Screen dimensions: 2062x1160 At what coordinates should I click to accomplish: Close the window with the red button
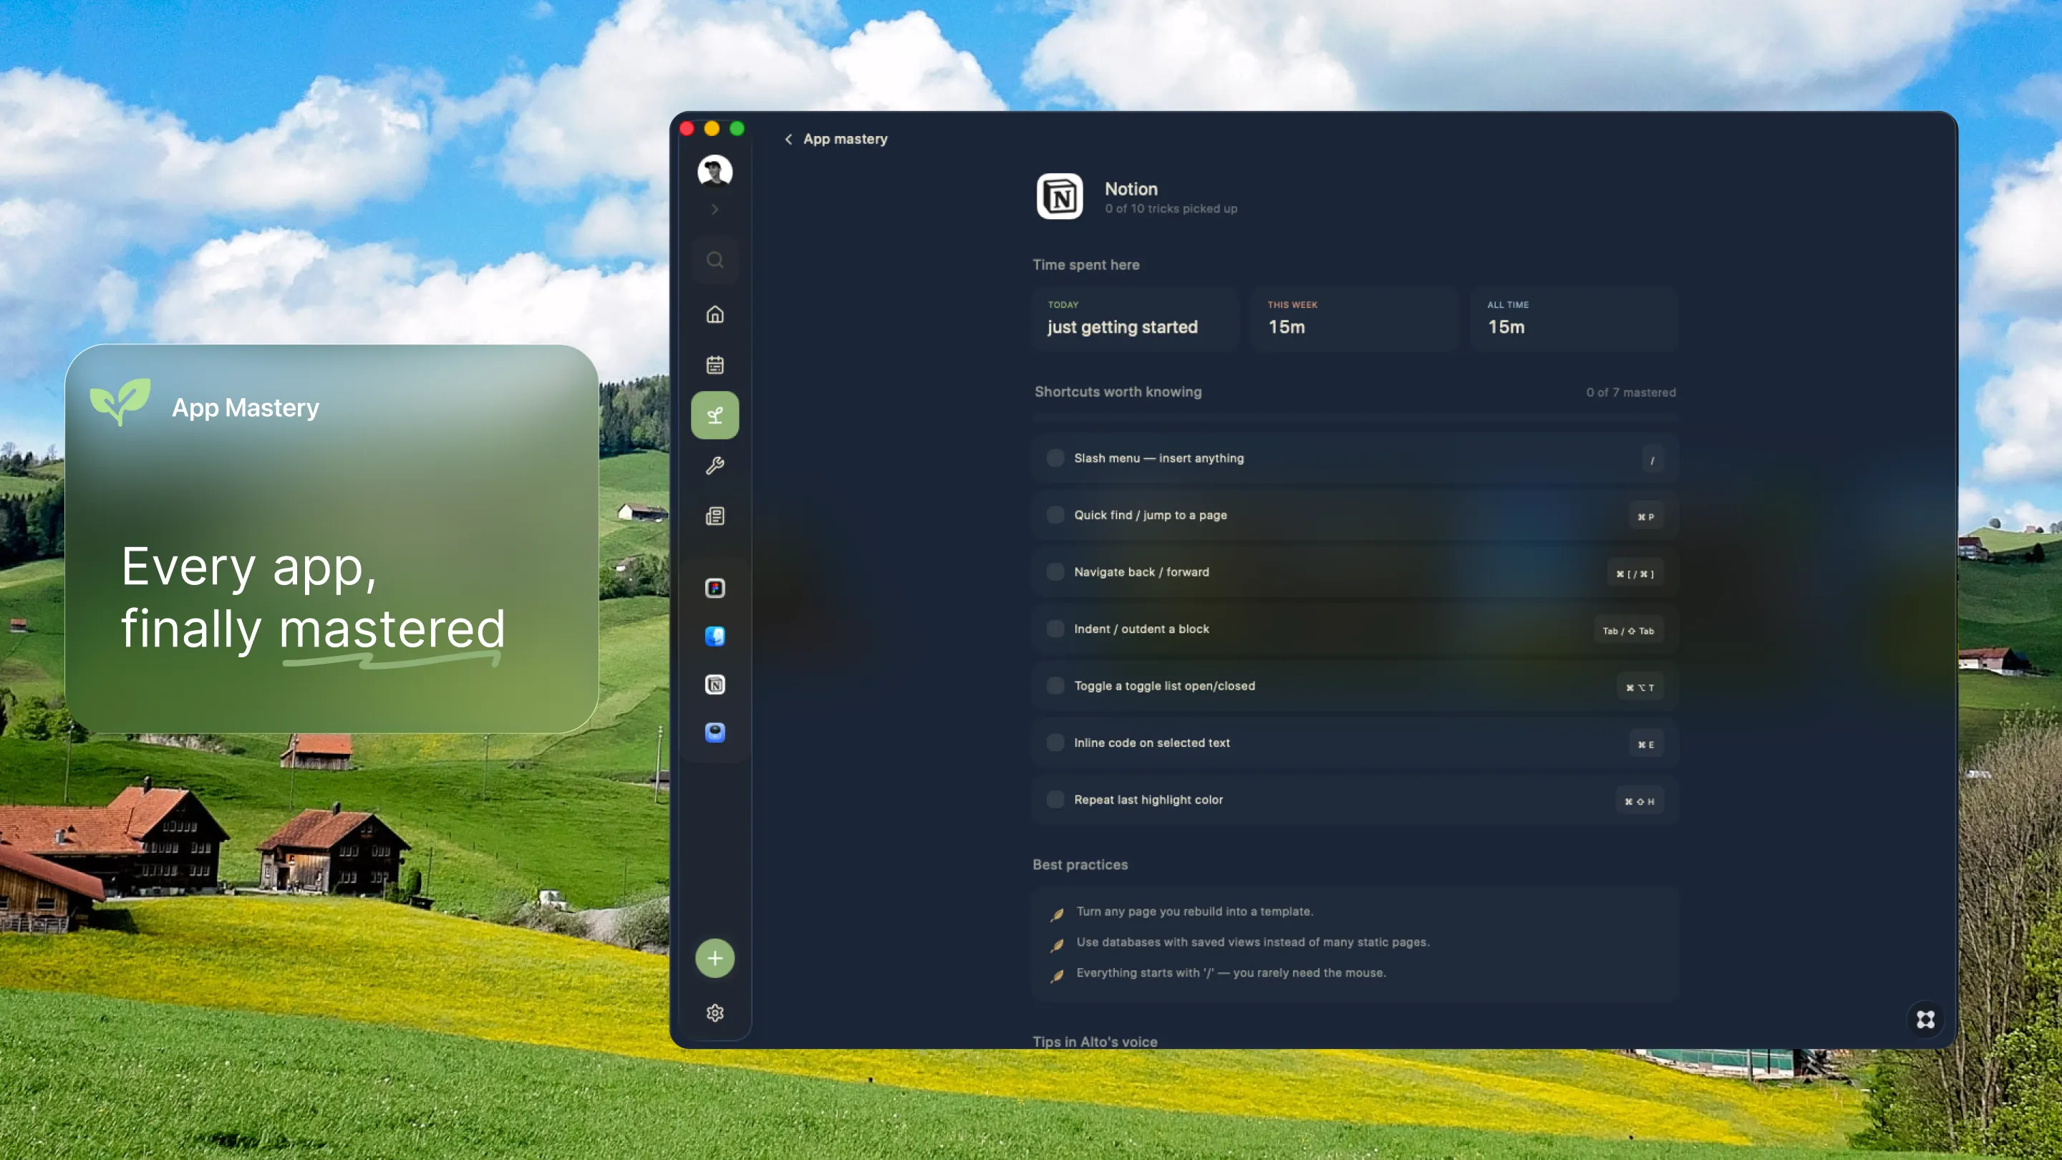pyautogui.click(x=687, y=128)
